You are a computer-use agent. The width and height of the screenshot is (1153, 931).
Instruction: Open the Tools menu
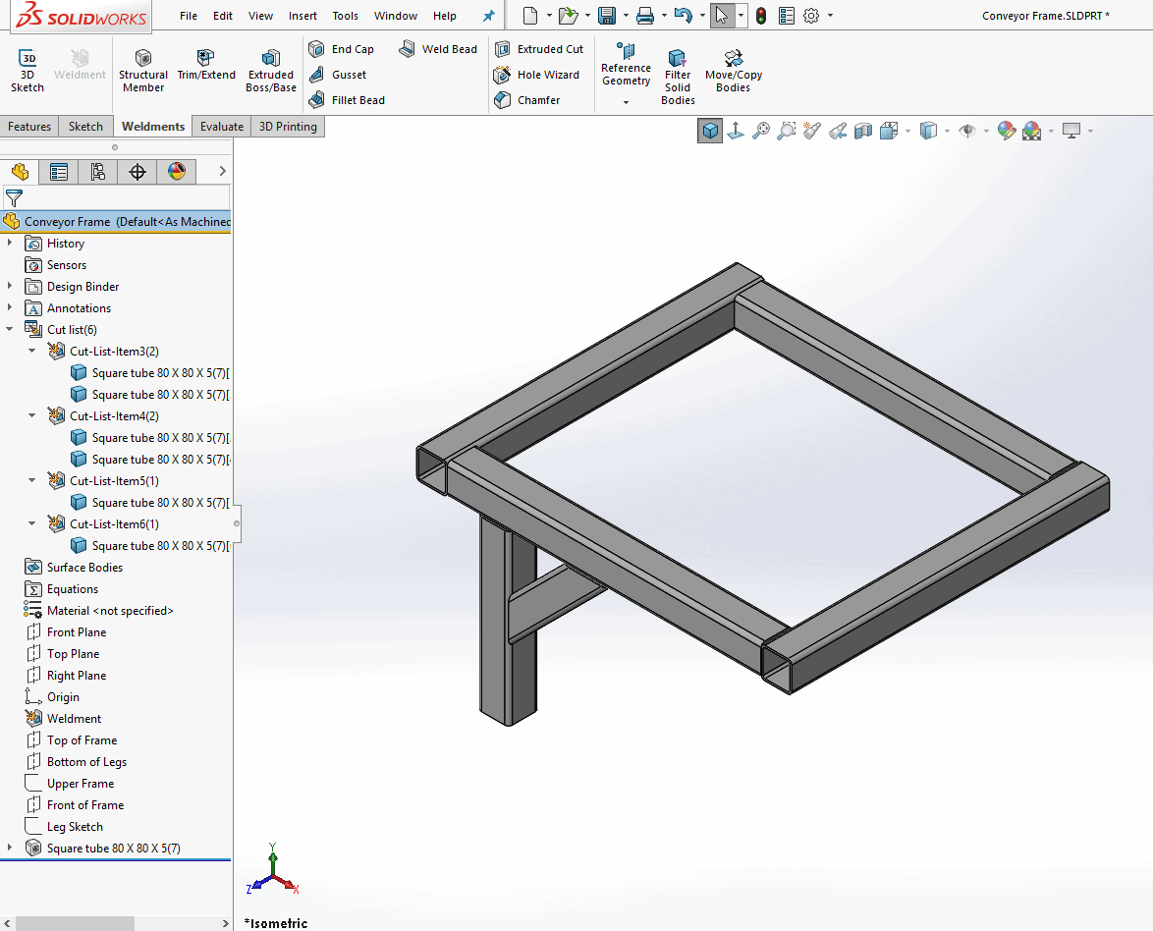(x=345, y=16)
